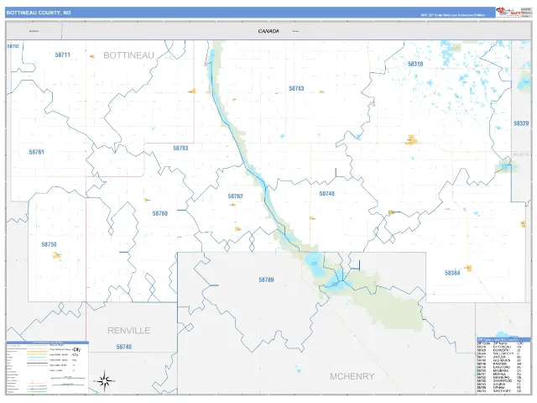Click the compass rose symbol

105,380
